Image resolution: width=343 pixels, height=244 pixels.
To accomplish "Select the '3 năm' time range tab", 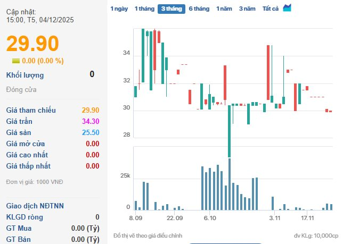I will coord(247,9).
